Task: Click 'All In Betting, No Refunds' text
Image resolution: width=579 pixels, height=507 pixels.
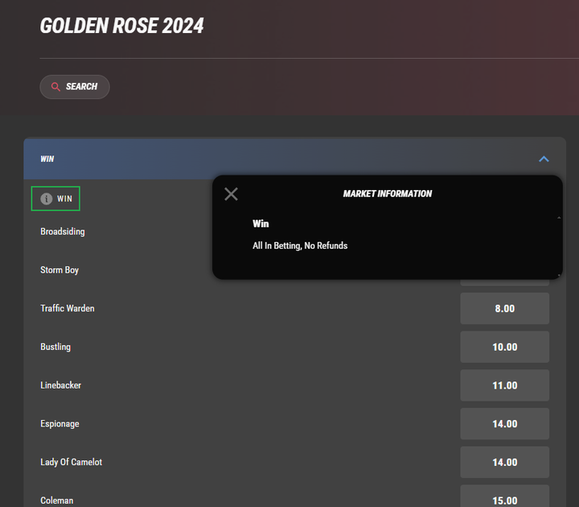Action: click(x=300, y=245)
